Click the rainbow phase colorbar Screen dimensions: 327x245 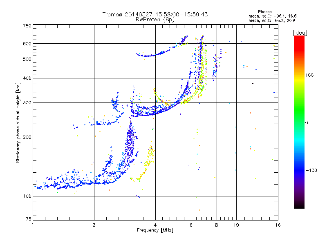299,122
